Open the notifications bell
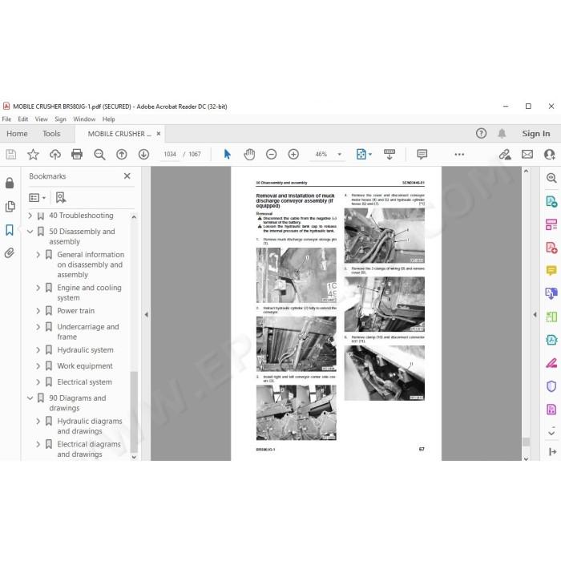Image resolution: width=561 pixels, height=561 pixels. coord(502,134)
